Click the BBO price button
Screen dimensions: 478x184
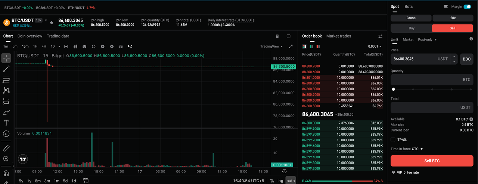(x=467, y=59)
